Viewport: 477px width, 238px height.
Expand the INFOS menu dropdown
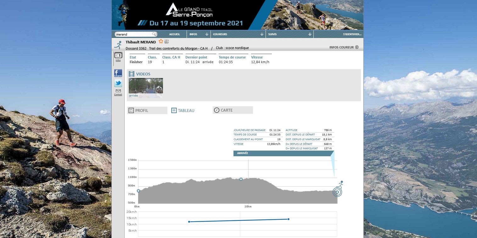tap(207, 34)
